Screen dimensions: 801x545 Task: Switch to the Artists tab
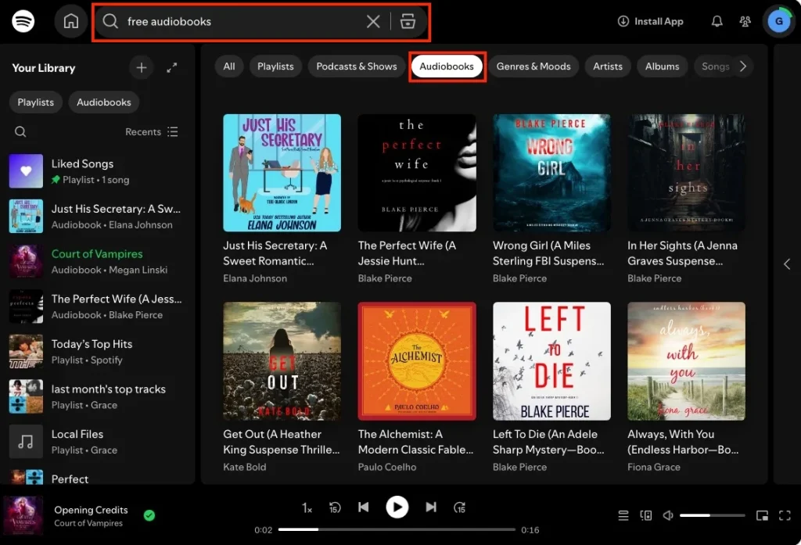607,66
